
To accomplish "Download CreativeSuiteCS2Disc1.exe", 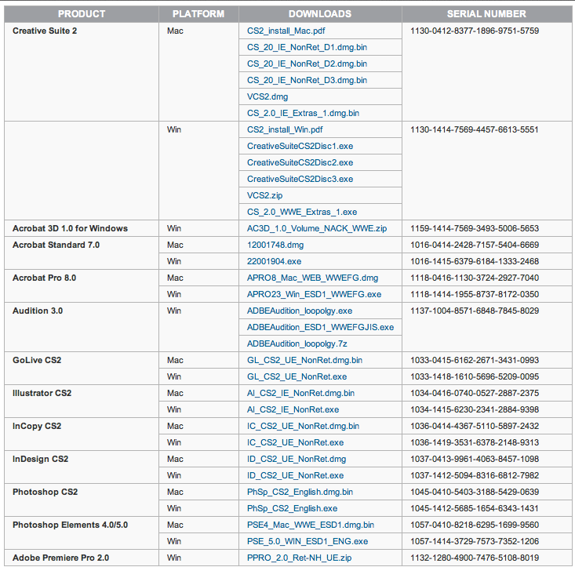I will (300, 146).
